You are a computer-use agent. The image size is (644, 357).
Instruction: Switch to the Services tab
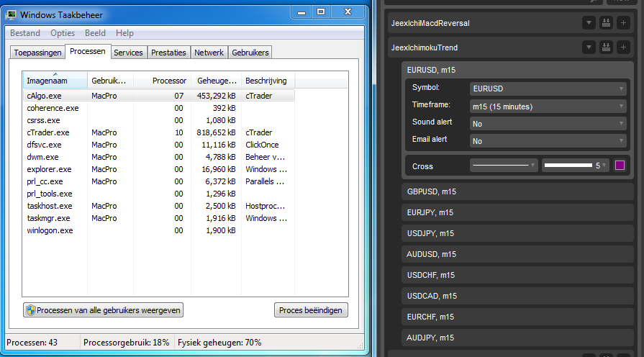[x=128, y=53]
